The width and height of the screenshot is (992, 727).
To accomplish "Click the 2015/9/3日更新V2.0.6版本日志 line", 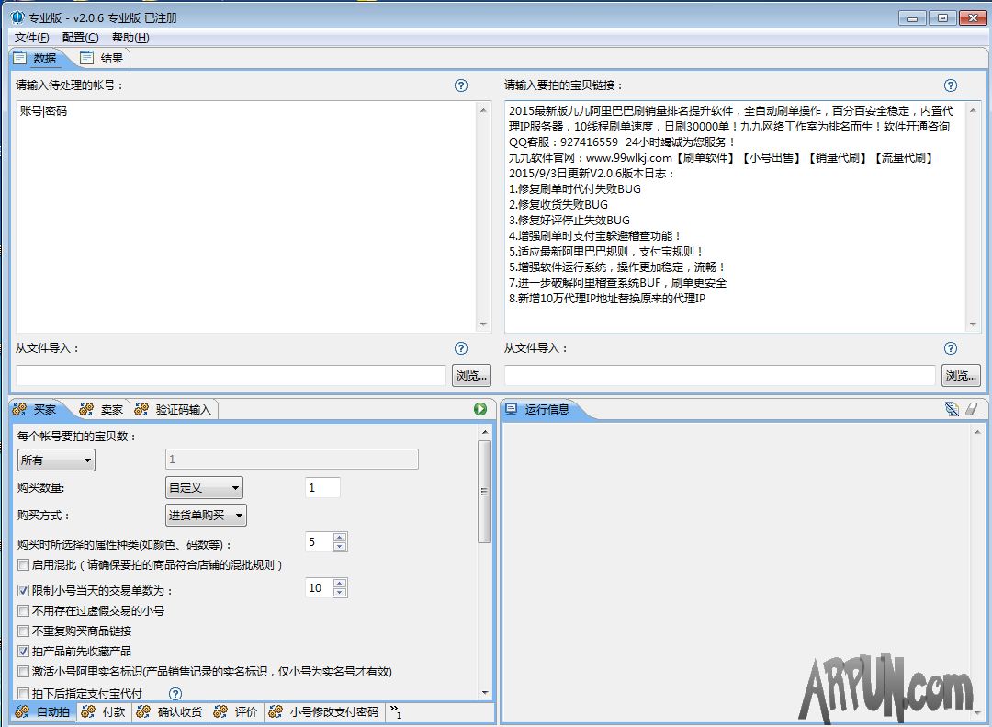I will click(592, 173).
